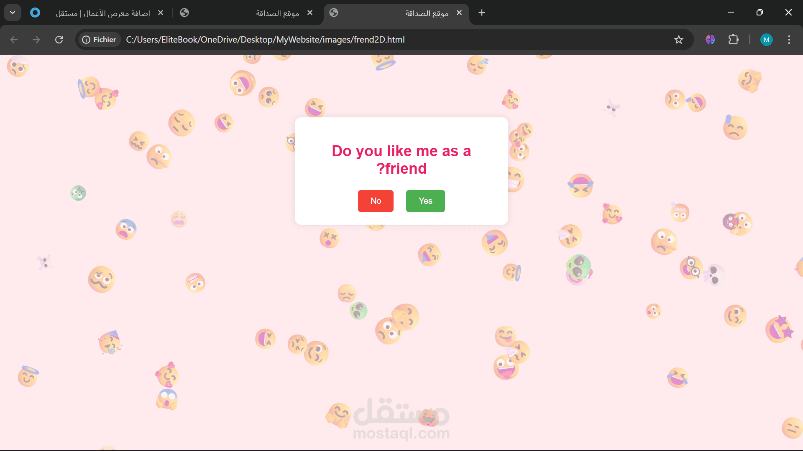Open the tab search chevron
The height and width of the screenshot is (451, 803).
(x=12, y=12)
